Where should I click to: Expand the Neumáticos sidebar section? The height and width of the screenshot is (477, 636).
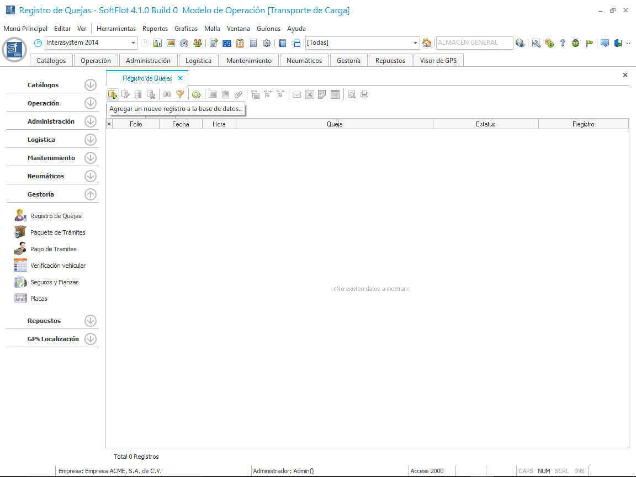point(91,176)
